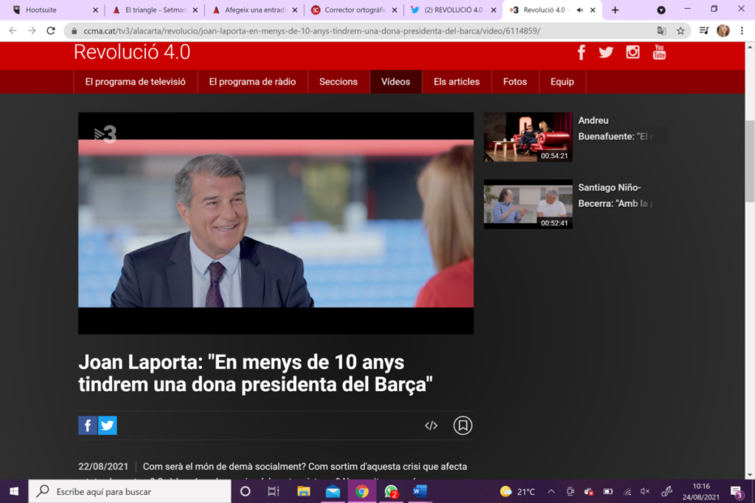The image size is (755, 503).
Task: Open the Instagram icon in the red header
Action: click(x=633, y=52)
